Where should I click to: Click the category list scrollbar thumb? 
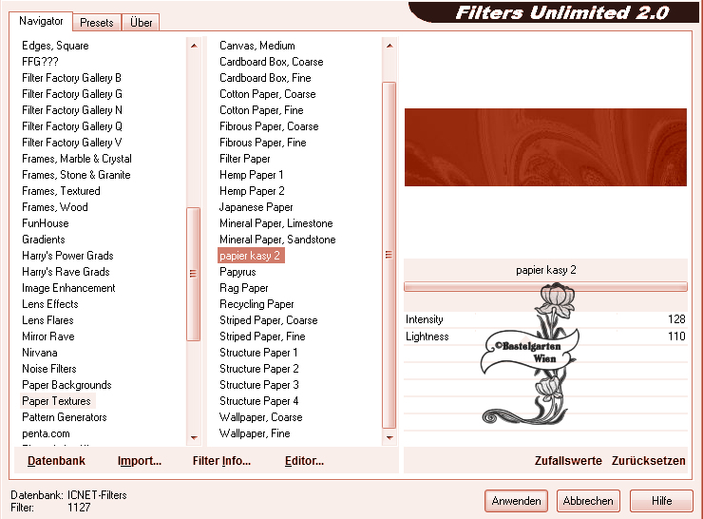pos(193,274)
